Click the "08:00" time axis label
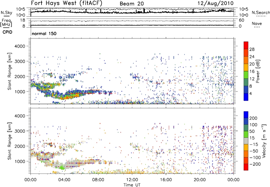 (x=98, y=180)
